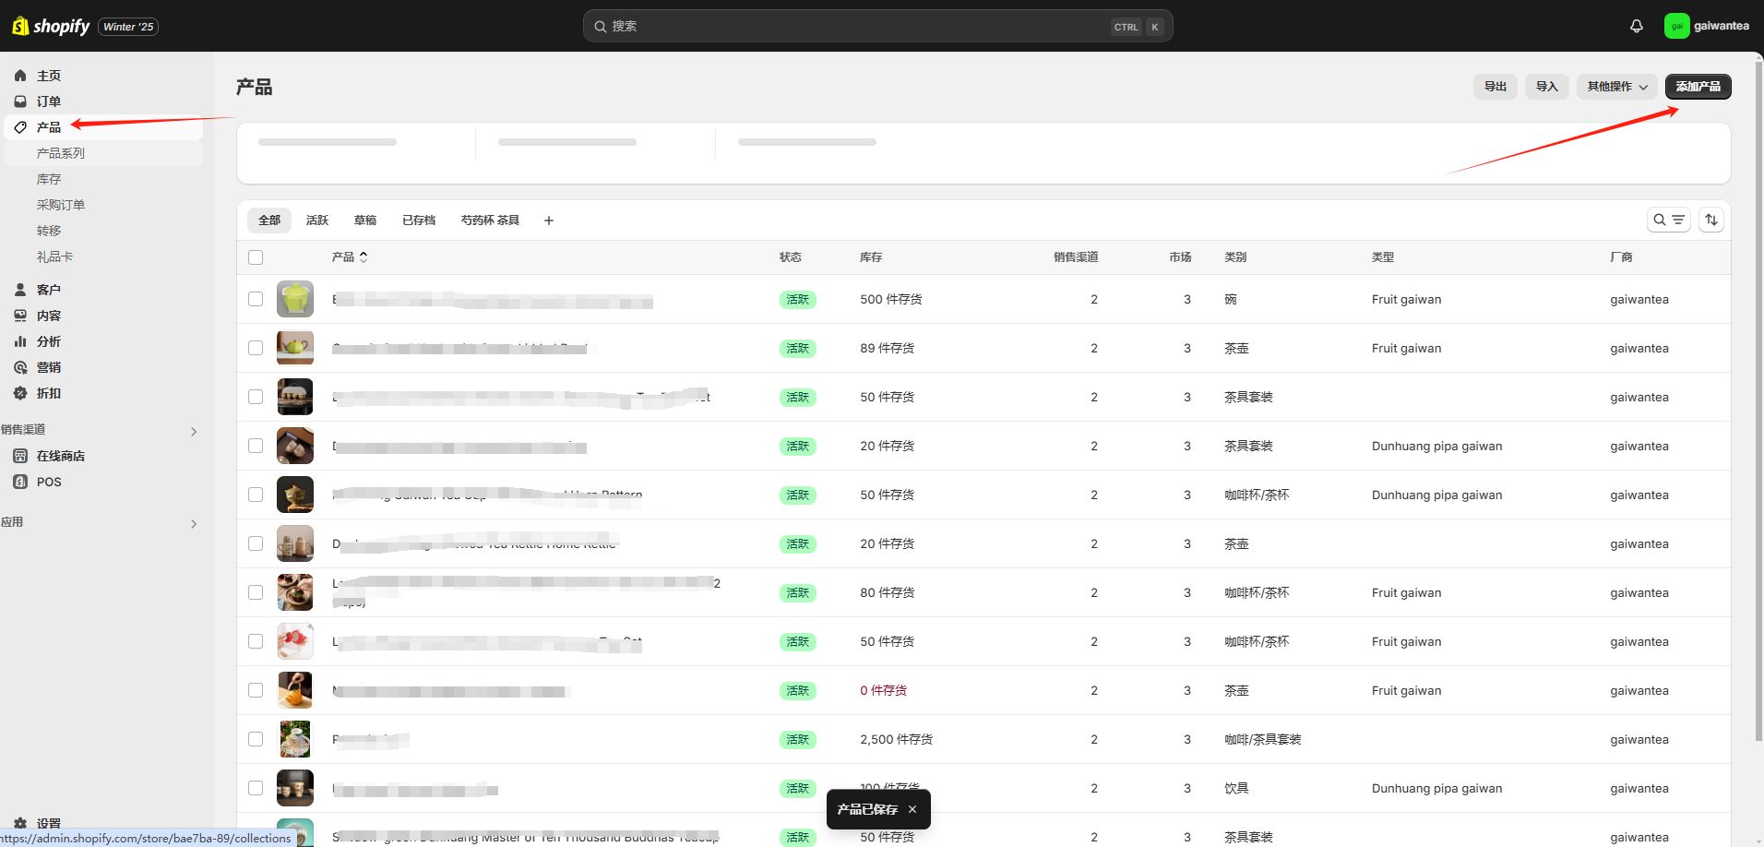
Task: Open the notifications bell icon
Action: tap(1636, 26)
